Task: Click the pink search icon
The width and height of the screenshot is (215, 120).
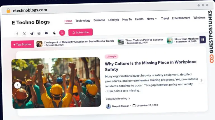Action: point(62,33)
